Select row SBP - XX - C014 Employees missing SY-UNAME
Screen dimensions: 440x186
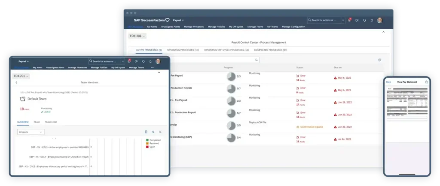[x=59, y=156]
